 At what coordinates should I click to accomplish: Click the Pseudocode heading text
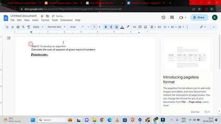point(40,54)
